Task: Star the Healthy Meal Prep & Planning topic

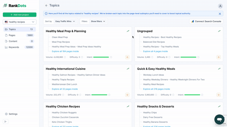Action: [127, 57]
